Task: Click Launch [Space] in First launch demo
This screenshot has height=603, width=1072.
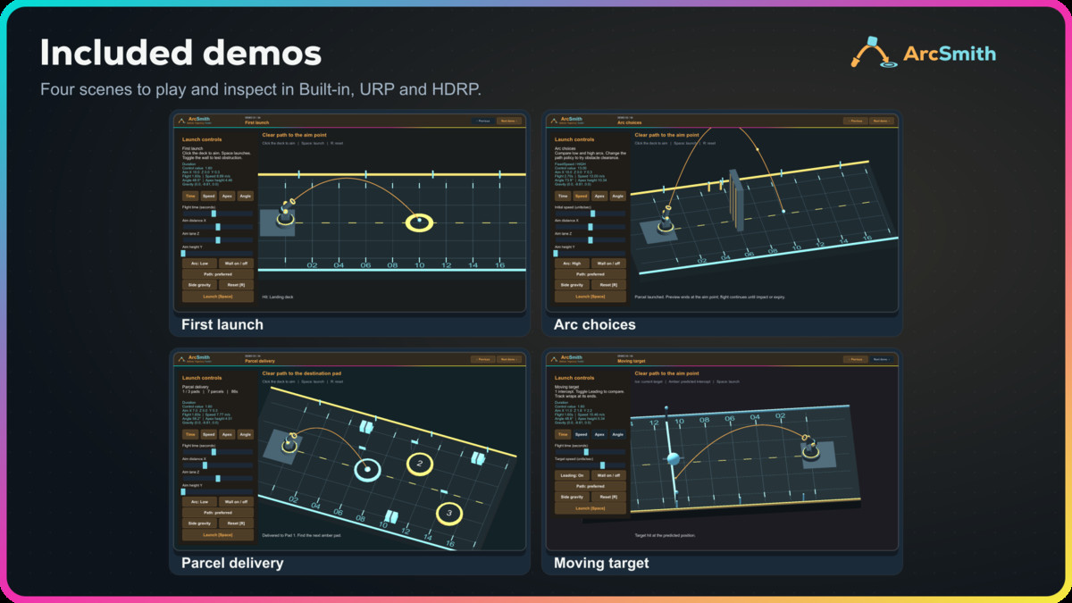Action: 218,297
